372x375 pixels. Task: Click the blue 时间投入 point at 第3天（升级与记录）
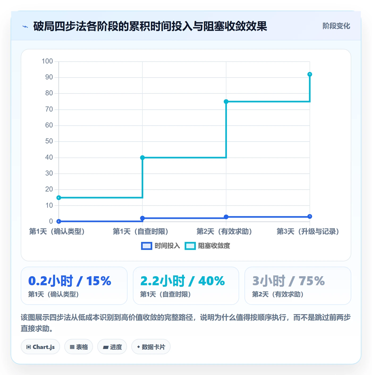310,216
